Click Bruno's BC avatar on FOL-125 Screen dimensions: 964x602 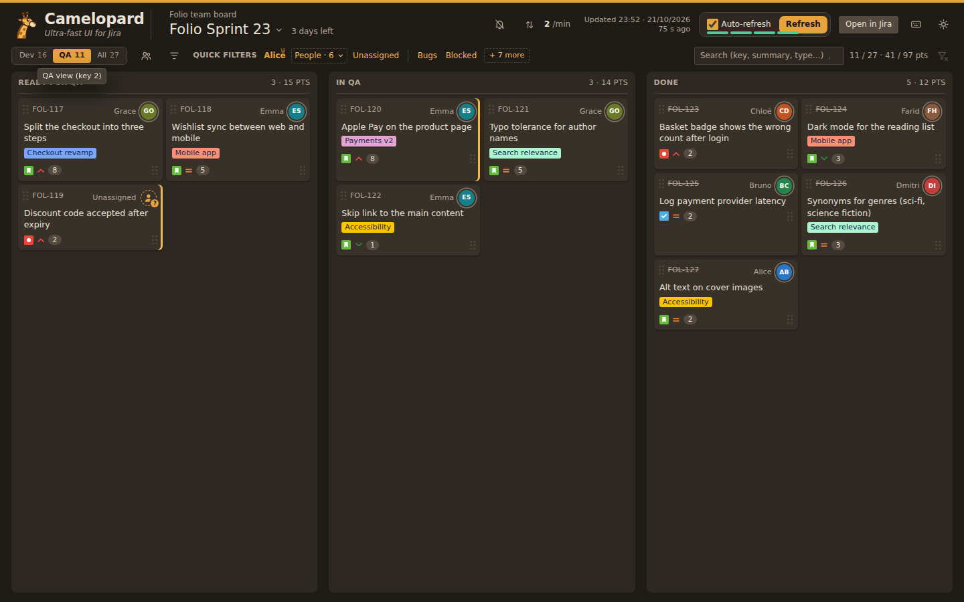(784, 186)
